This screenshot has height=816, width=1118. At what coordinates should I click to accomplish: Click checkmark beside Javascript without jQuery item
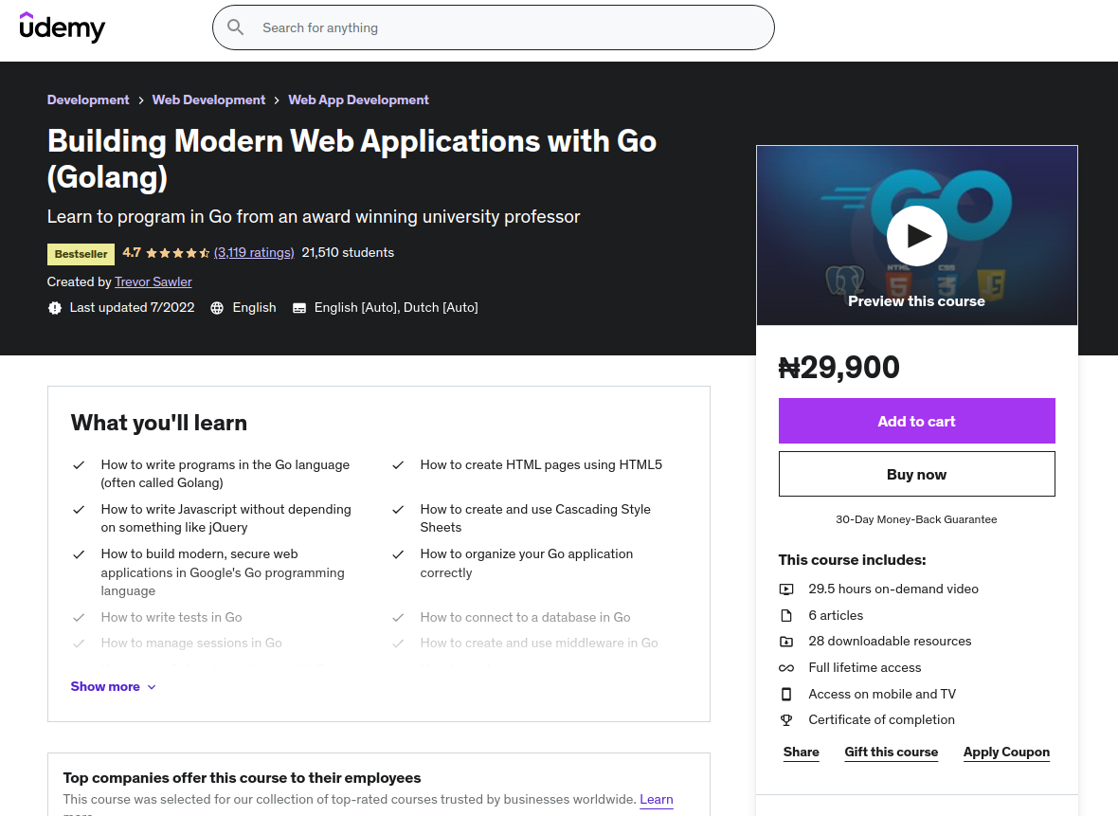pyautogui.click(x=80, y=509)
